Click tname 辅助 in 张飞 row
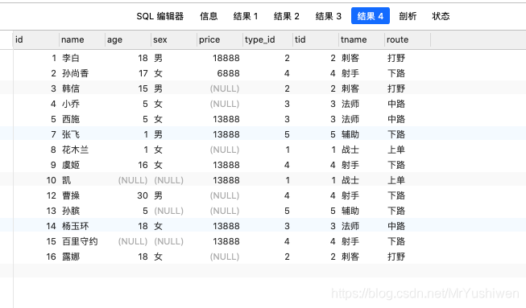This screenshot has width=526, height=308. [x=350, y=134]
